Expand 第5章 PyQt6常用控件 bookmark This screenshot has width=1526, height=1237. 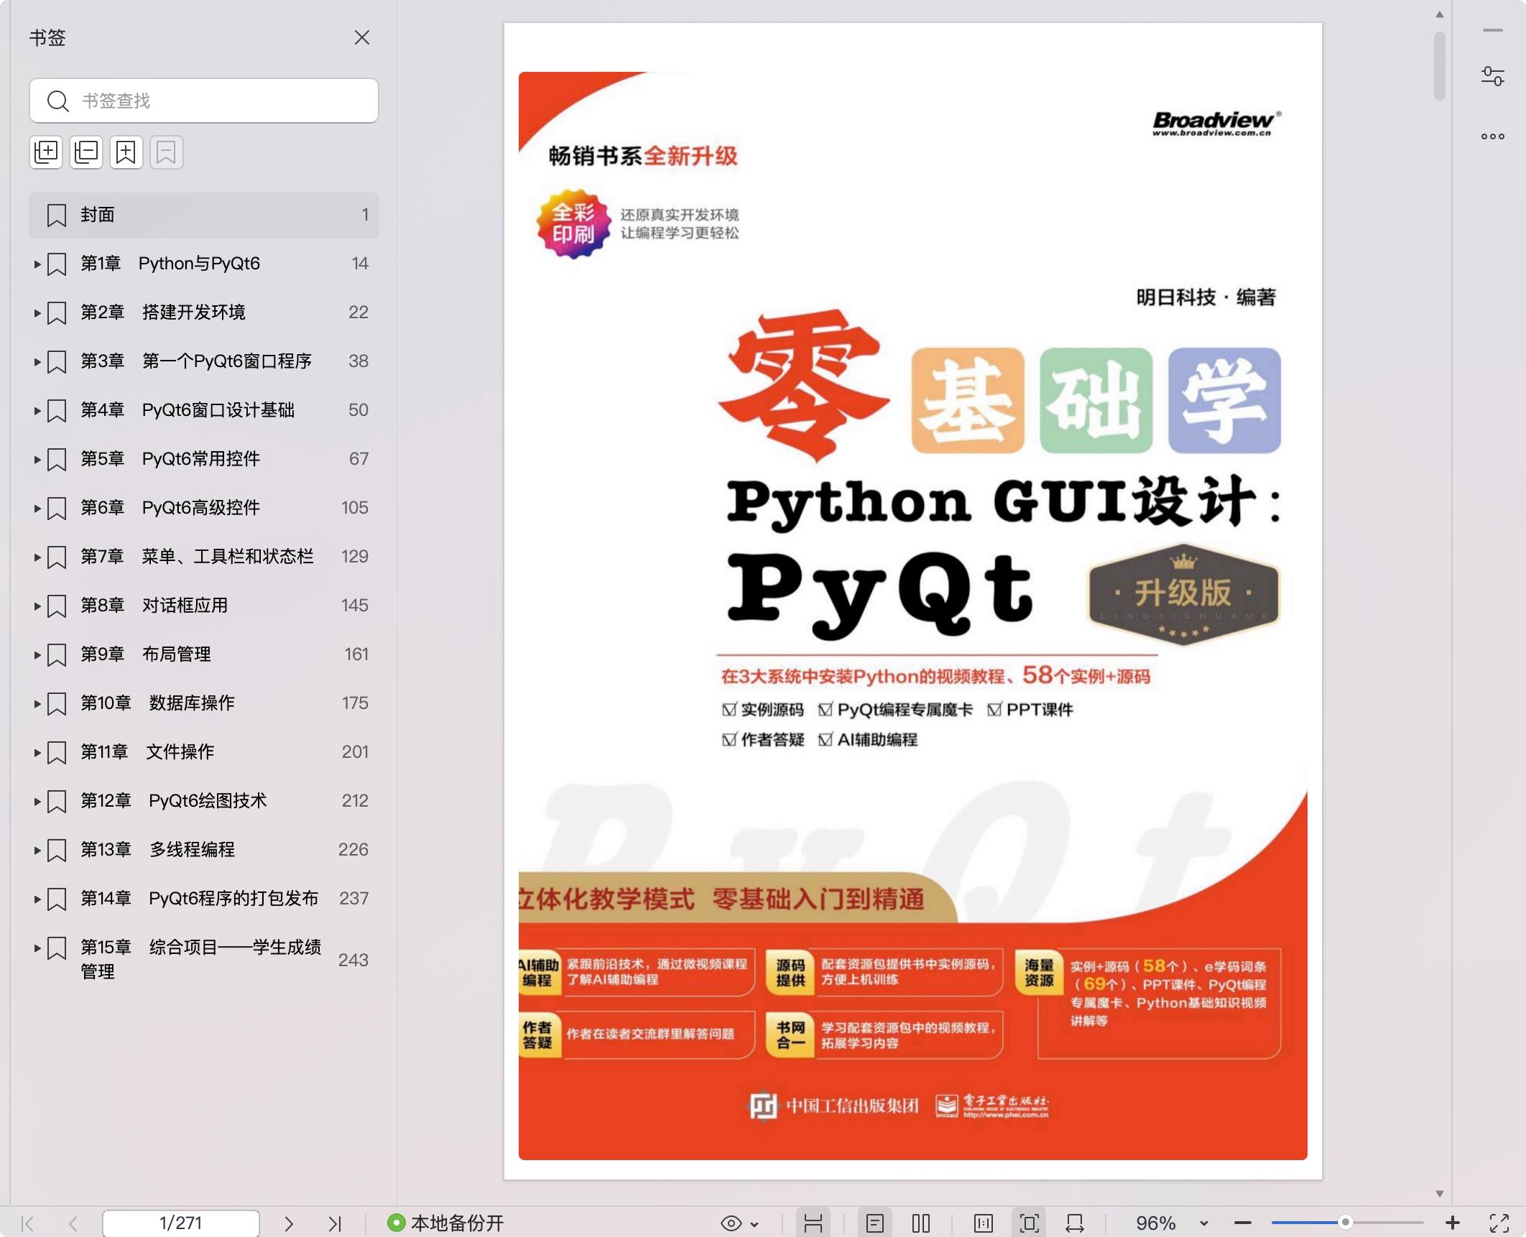click(37, 460)
